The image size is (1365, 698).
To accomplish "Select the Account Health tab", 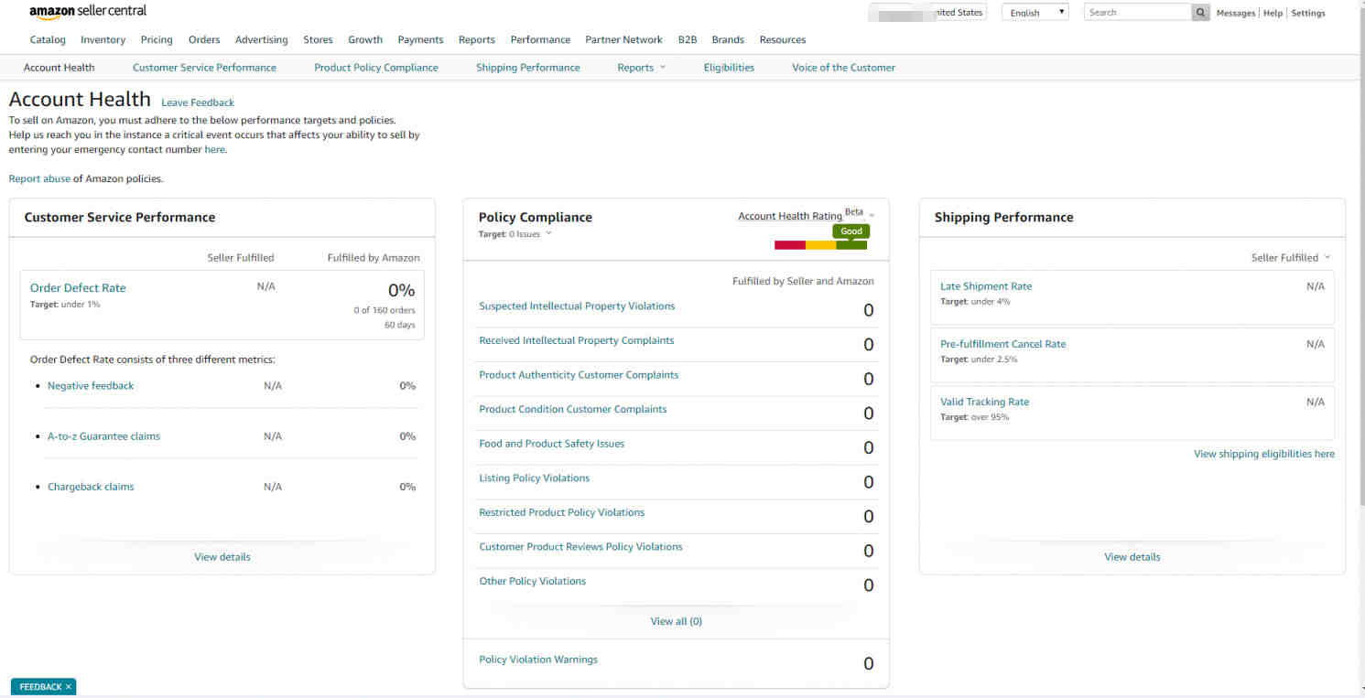I will pos(59,68).
